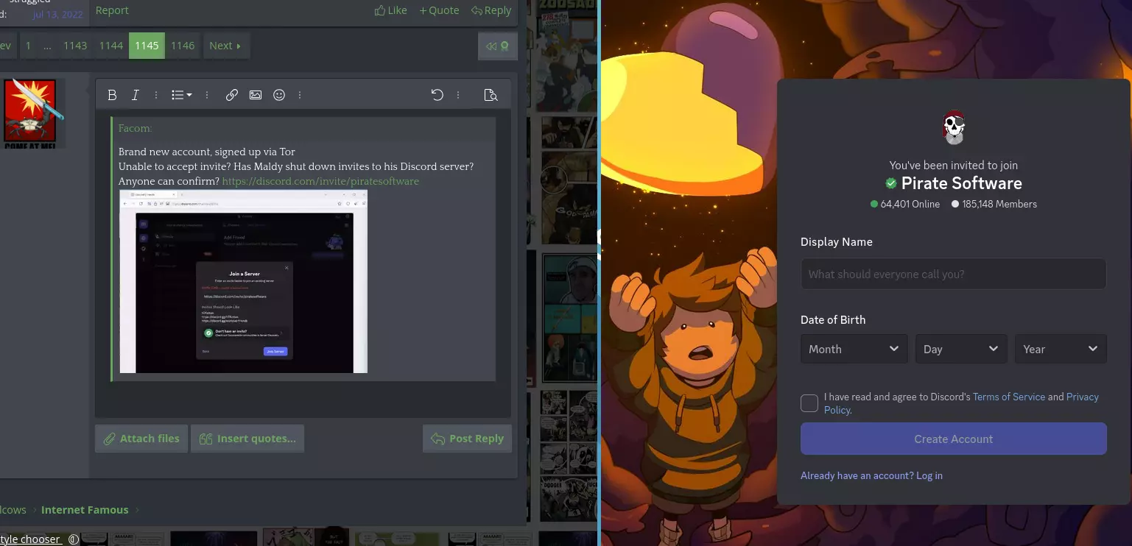Insert a link in the editor
Image resolution: width=1132 pixels, height=546 pixels.
(232, 95)
